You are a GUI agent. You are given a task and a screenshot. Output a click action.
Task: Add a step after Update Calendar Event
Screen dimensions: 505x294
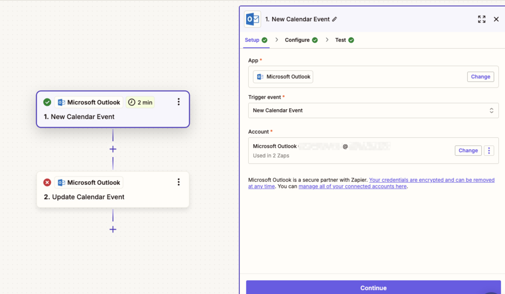pos(113,230)
